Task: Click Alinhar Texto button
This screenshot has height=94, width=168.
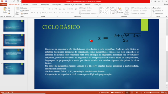Action: (85, 11)
